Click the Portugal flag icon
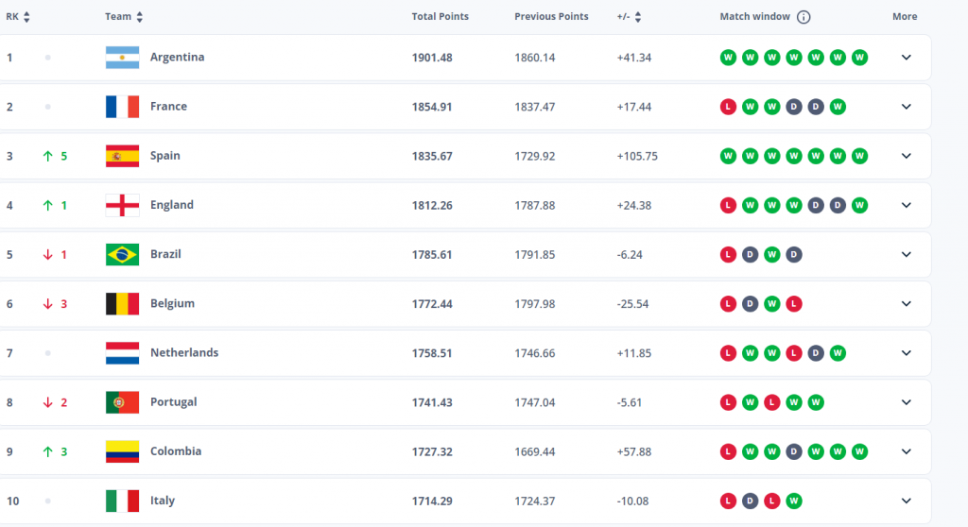This screenshot has height=527, width=968. coord(123,402)
